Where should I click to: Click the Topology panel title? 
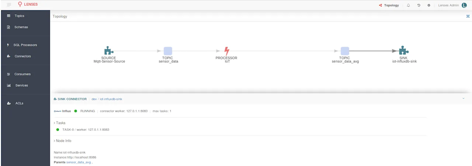point(60,16)
